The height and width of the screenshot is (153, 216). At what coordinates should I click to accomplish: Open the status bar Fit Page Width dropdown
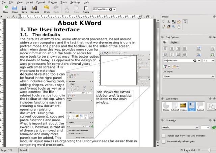tap(190, 150)
